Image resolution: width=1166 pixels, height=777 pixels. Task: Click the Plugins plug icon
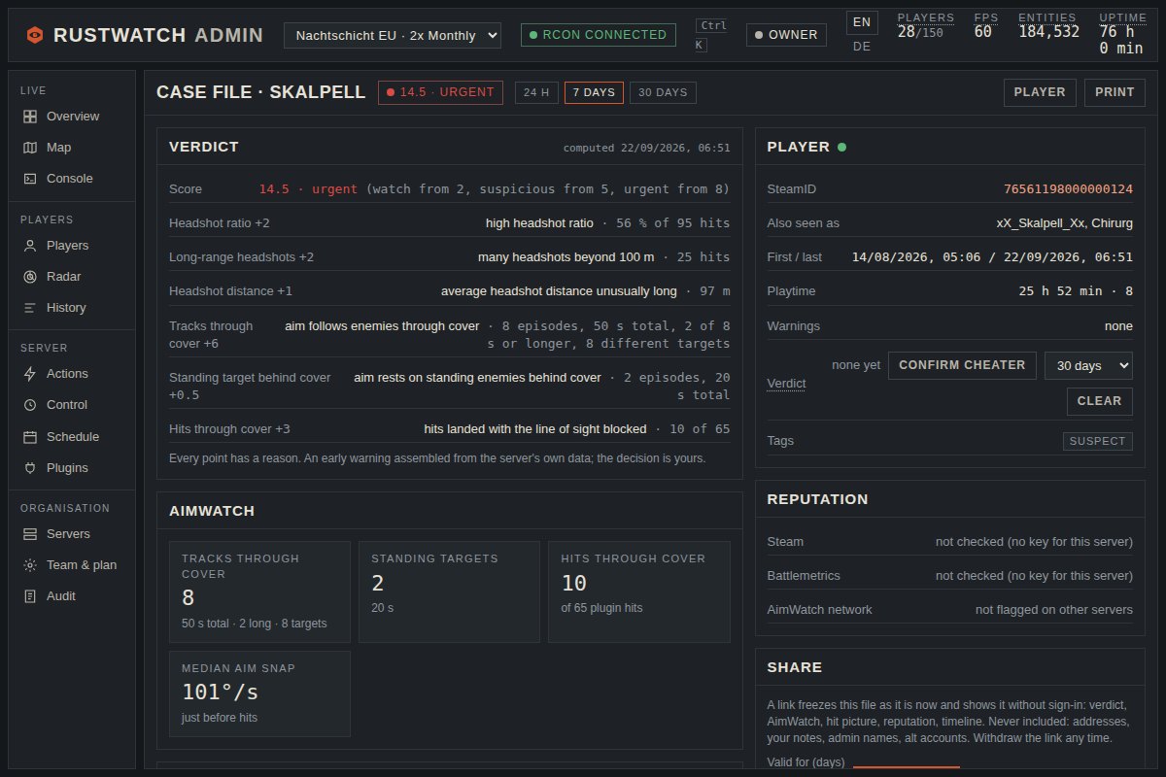30,468
